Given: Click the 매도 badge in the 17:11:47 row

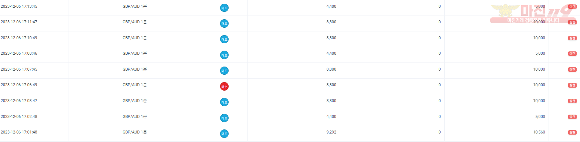Looking at the screenshot, I should point(224,23).
